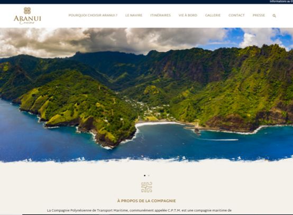Click the dark blue top information bar
Viewport: 293px width, 215px height.
coord(146,2)
